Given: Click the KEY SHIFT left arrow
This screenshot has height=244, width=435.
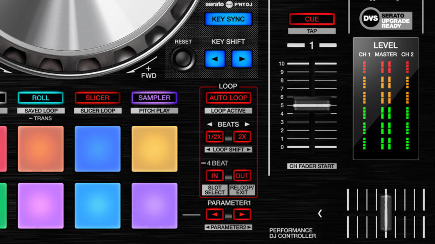Looking at the screenshot, I should coord(215,59).
